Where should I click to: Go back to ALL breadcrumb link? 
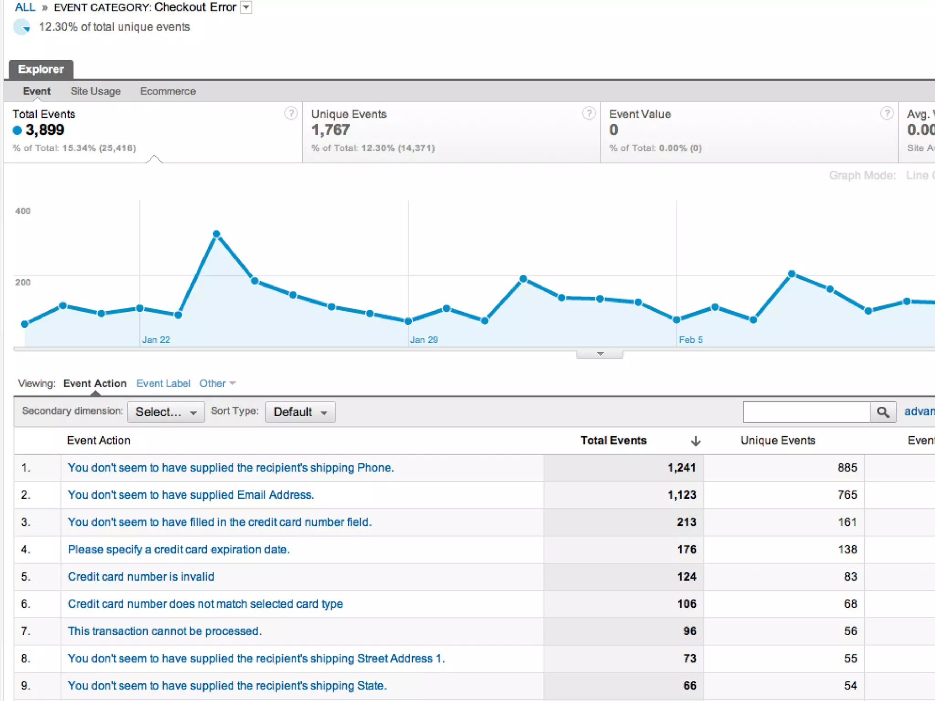(25, 7)
